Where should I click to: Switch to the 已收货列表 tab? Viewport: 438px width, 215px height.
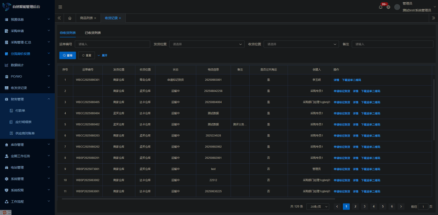point(93,33)
